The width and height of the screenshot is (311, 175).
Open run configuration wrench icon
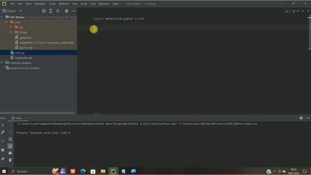(2, 132)
